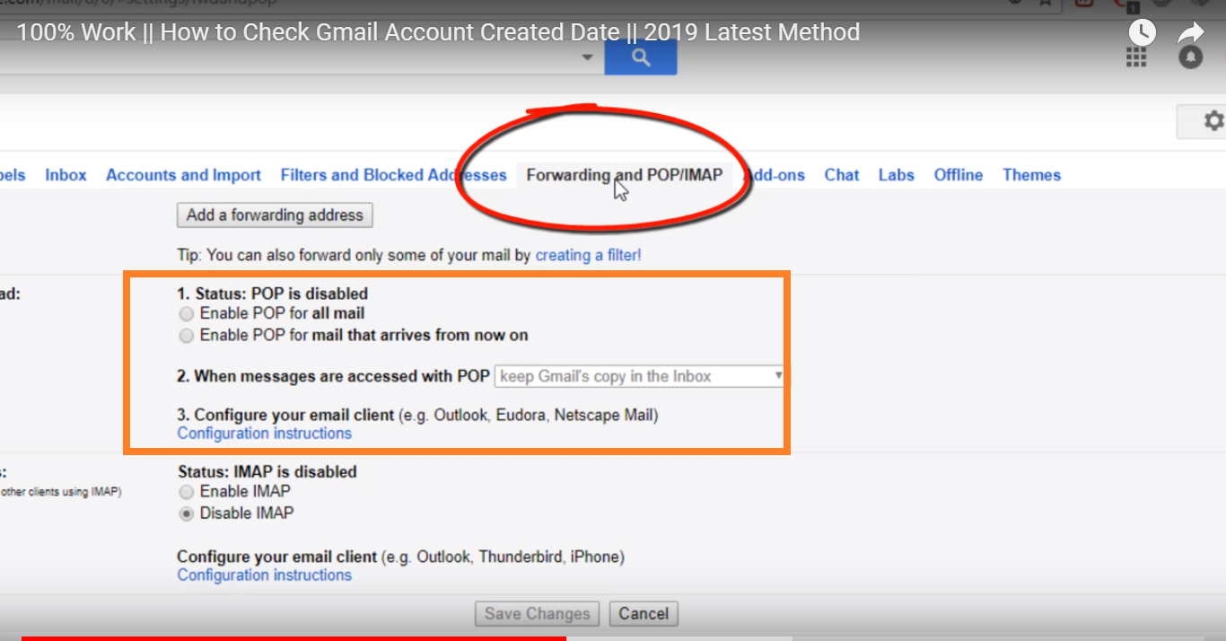Switch to the Inbox settings tab
This screenshot has height=641, width=1226.
[66, 175]
